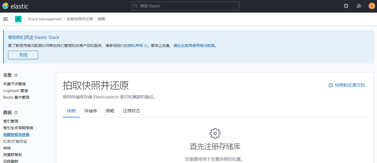Switch to the 存储库 tab
Viewport: 377px width, 163px height.
pyautogui.click(x=91, y=111)
